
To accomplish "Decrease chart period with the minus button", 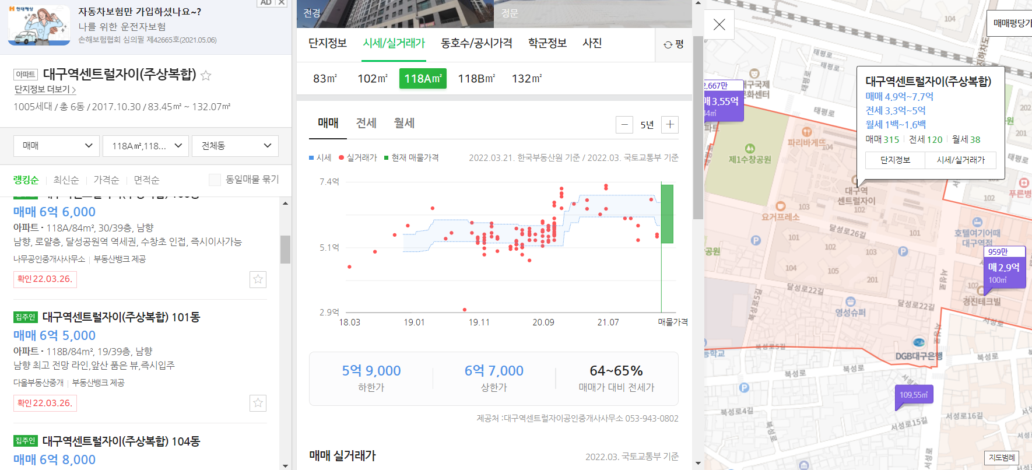I will (x=624, y=124).
